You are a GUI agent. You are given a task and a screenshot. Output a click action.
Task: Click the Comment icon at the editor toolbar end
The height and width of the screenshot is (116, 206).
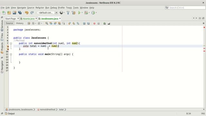coord(109,24)
